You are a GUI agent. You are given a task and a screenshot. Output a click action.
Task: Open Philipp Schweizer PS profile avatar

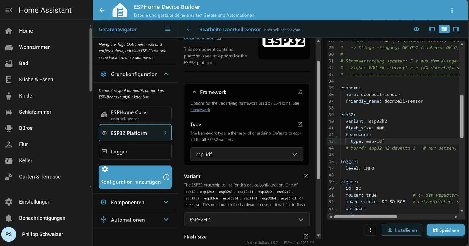[x=9, y=234]
